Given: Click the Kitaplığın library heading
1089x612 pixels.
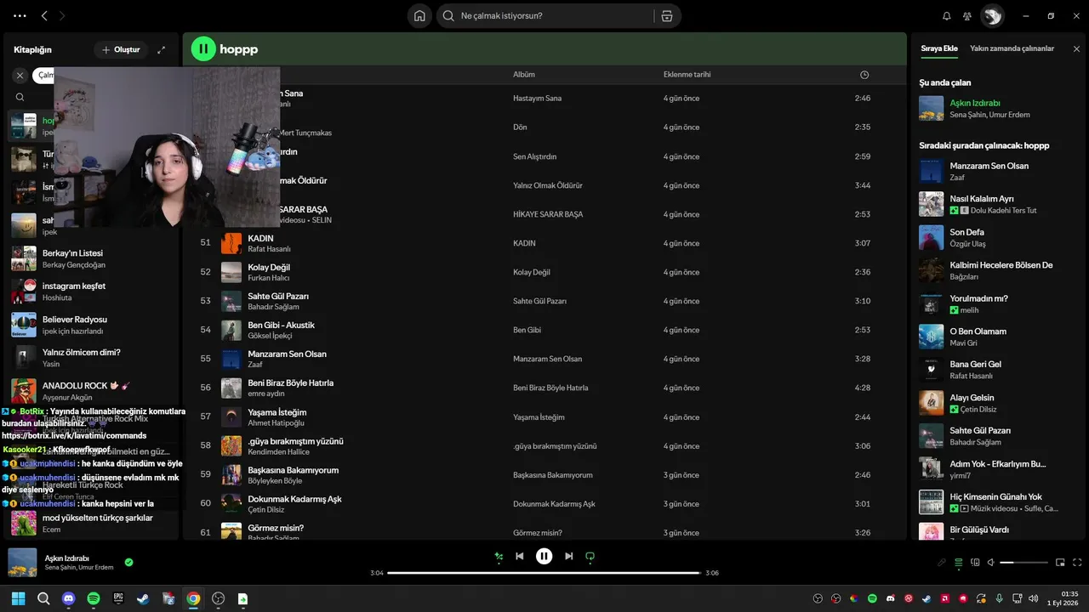Looking at the screenshot, I should tap(32, 50).
